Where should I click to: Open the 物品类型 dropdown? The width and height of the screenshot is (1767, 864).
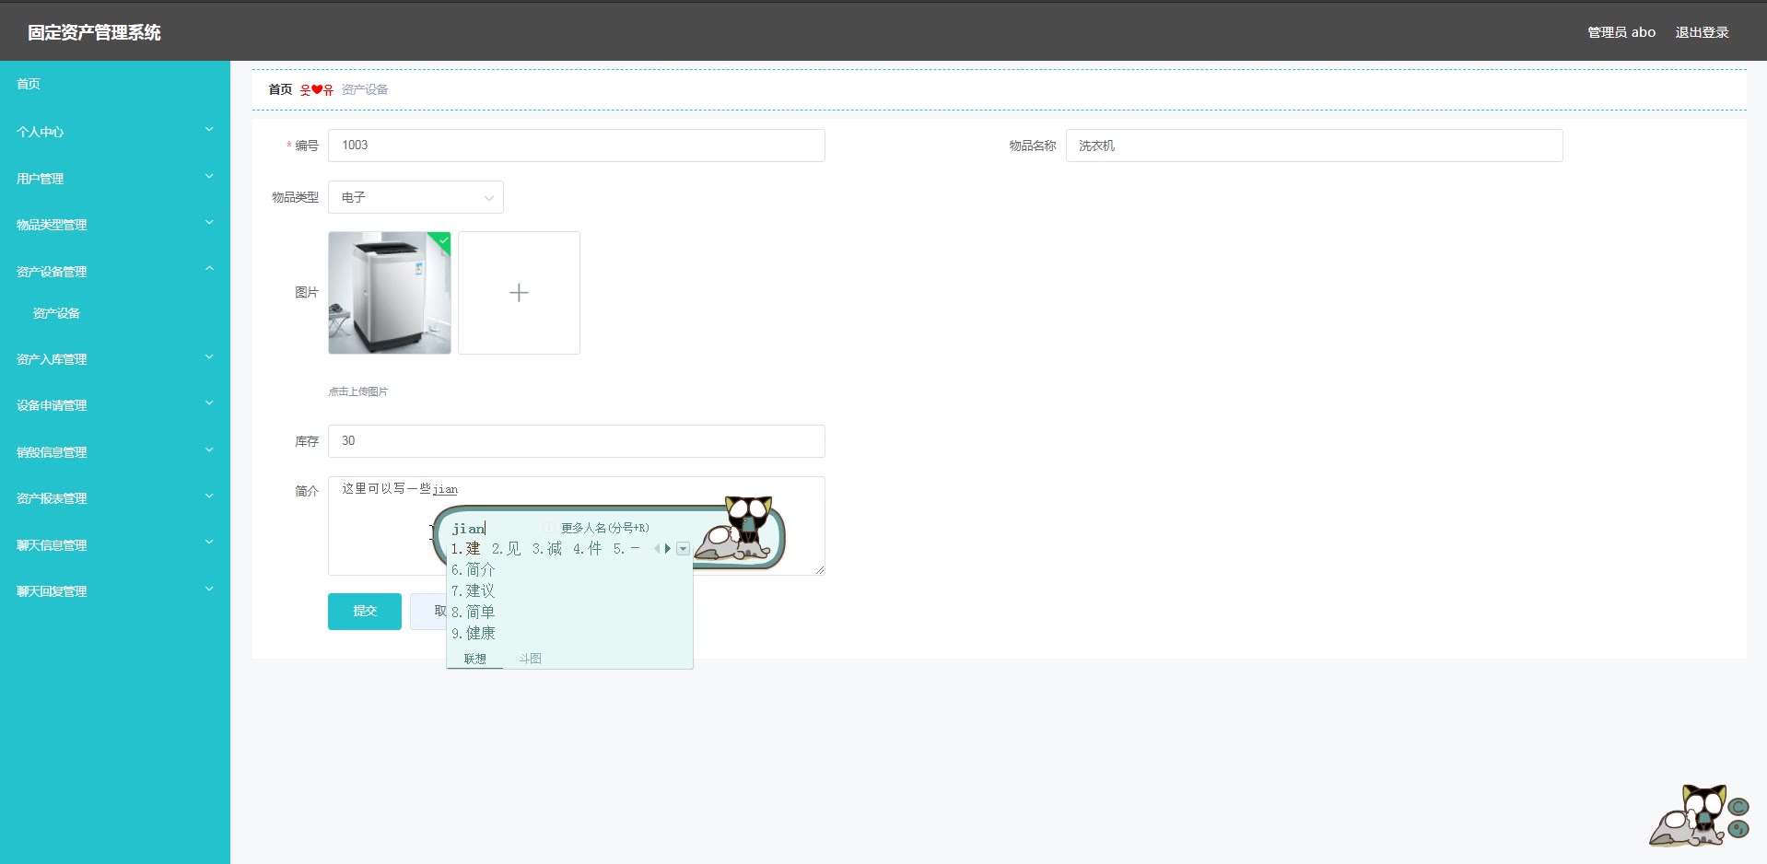415,197
